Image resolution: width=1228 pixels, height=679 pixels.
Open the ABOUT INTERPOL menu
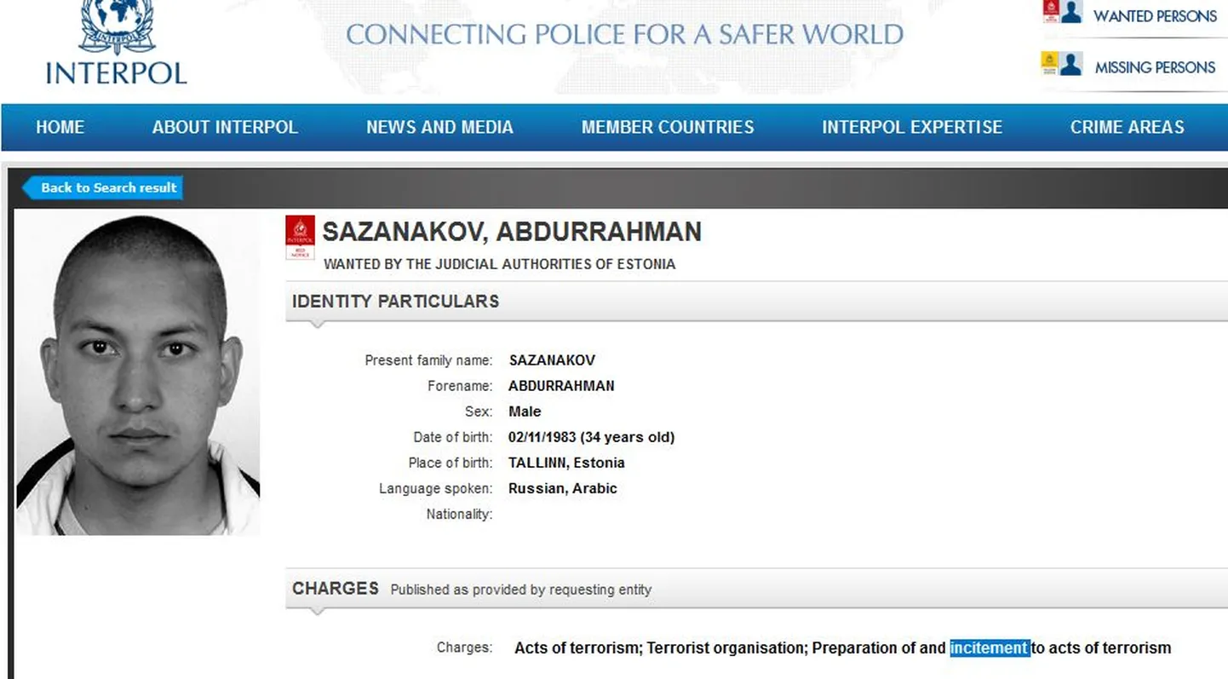click(x=225, y=127)
